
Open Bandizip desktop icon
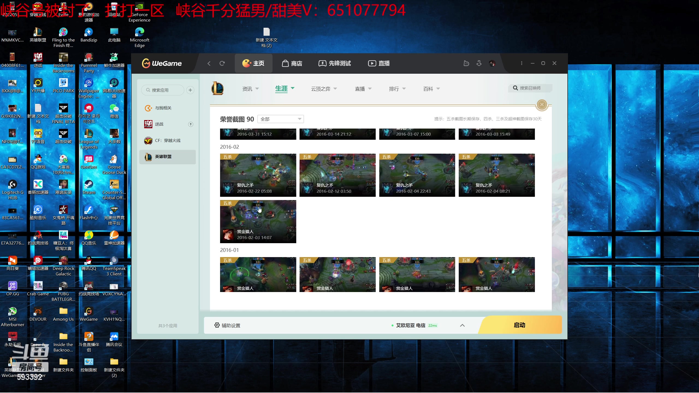(x=89, y=35)
